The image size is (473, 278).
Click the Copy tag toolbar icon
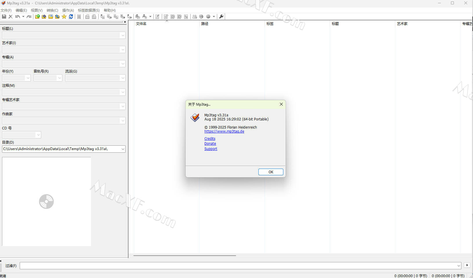(87, 17)
